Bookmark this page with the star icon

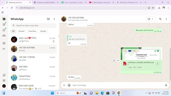click(153, 8)
